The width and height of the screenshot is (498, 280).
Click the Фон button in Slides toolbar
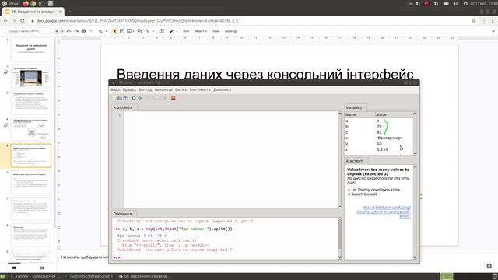click(186, 31)
